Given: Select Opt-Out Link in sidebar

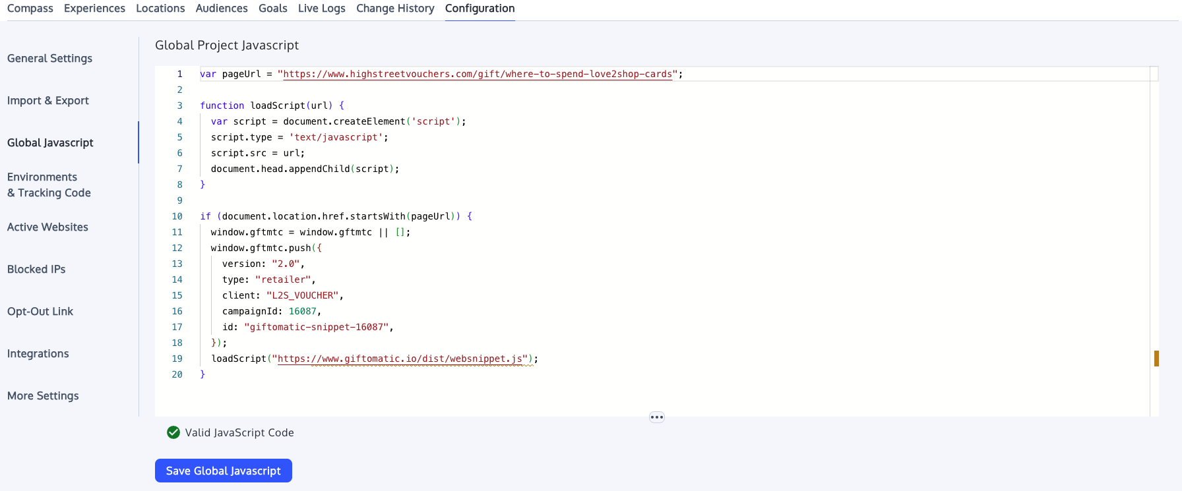Looking at the screenshot, I should pos(40,311).
